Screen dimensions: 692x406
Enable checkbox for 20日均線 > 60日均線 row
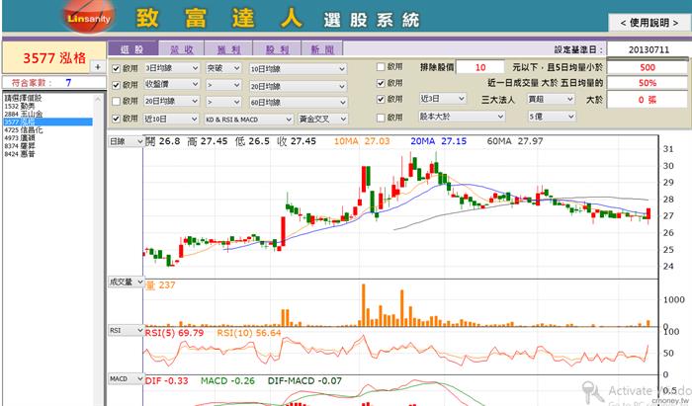coord(116,102)
